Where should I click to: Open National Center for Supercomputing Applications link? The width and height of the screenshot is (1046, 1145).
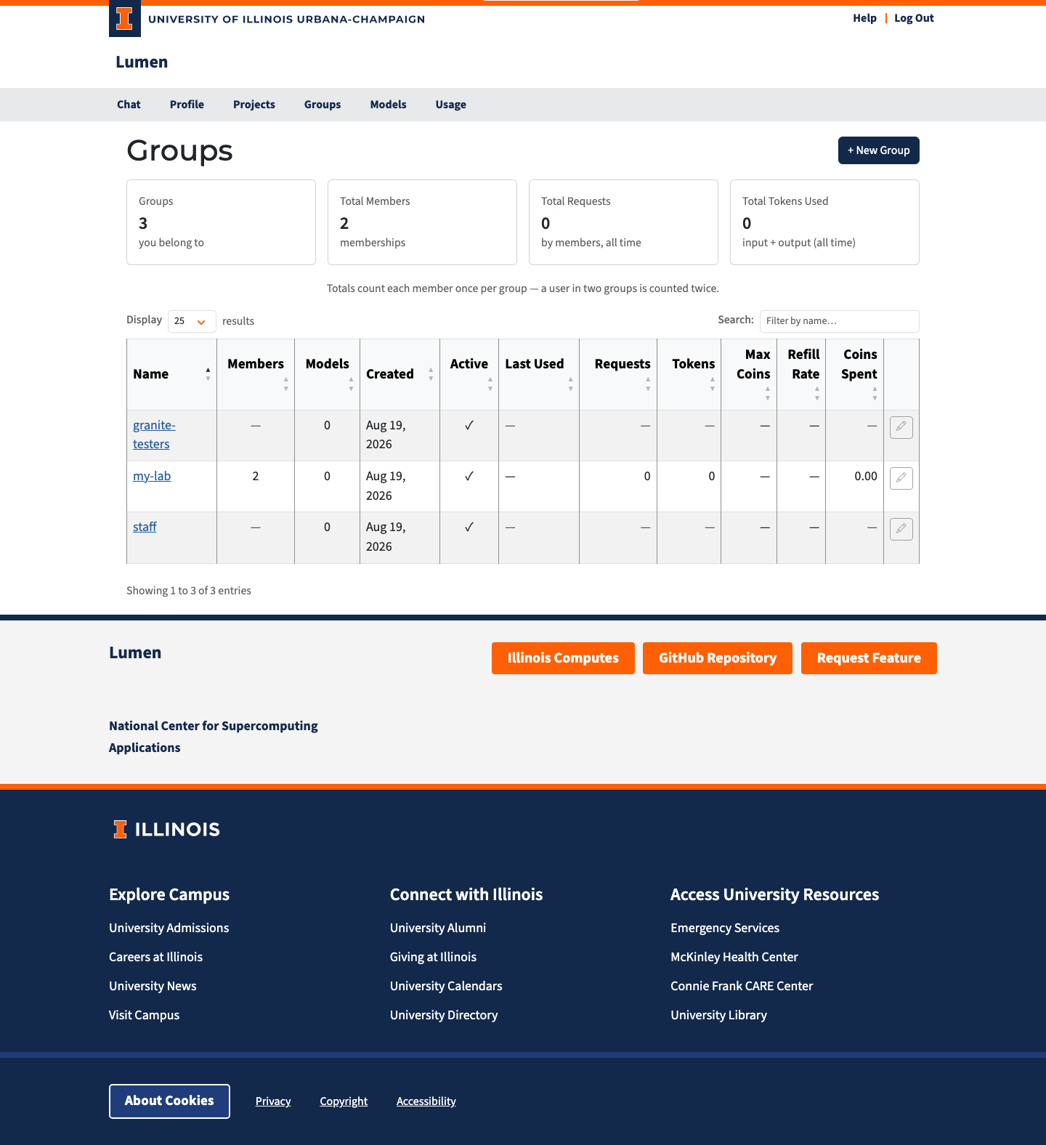pos(214,737)
